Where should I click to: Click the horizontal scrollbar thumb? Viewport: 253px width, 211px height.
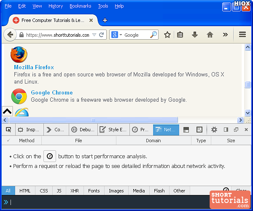[93, 120]
